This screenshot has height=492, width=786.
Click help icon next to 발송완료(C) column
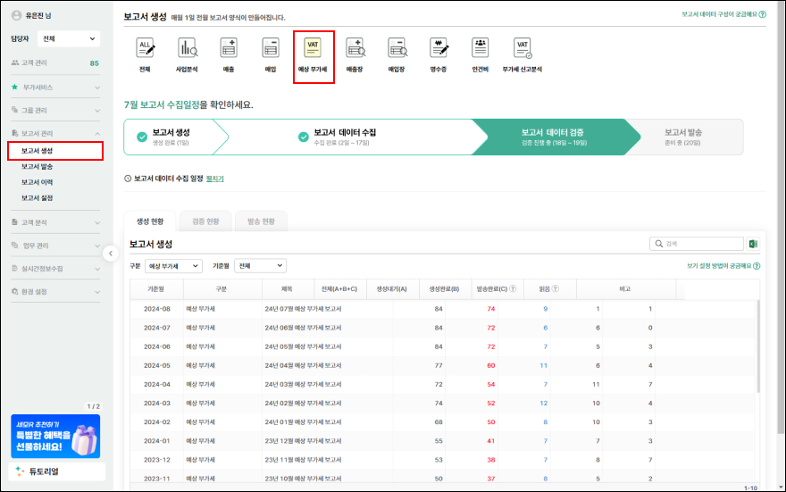tap(514, 288)
